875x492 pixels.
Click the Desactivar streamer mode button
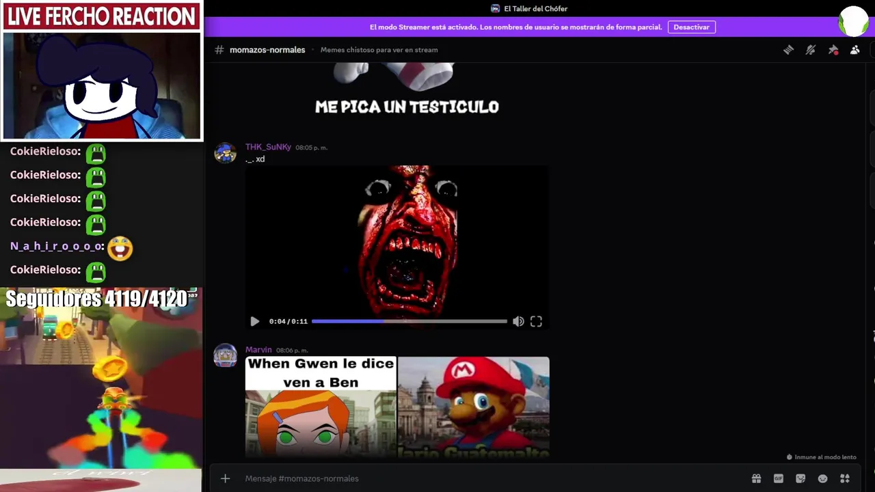tap(691, 27)
